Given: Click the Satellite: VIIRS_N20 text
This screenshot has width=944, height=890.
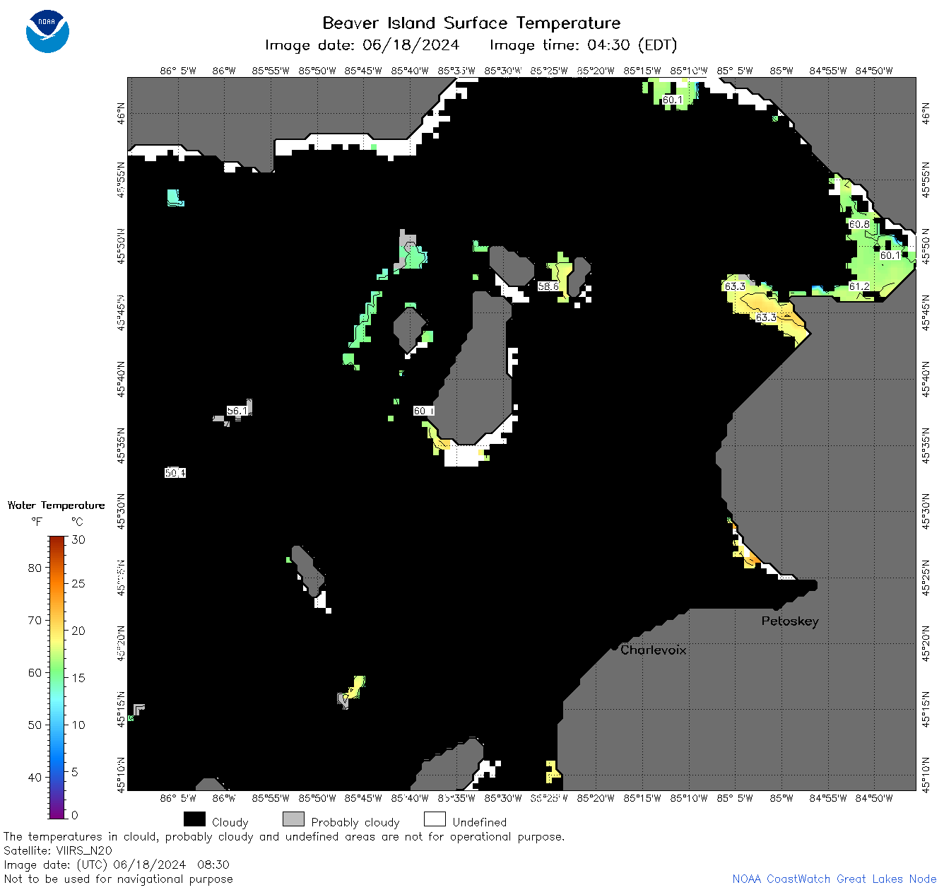Looking at the screenshot, I should [x=58, y=851].
